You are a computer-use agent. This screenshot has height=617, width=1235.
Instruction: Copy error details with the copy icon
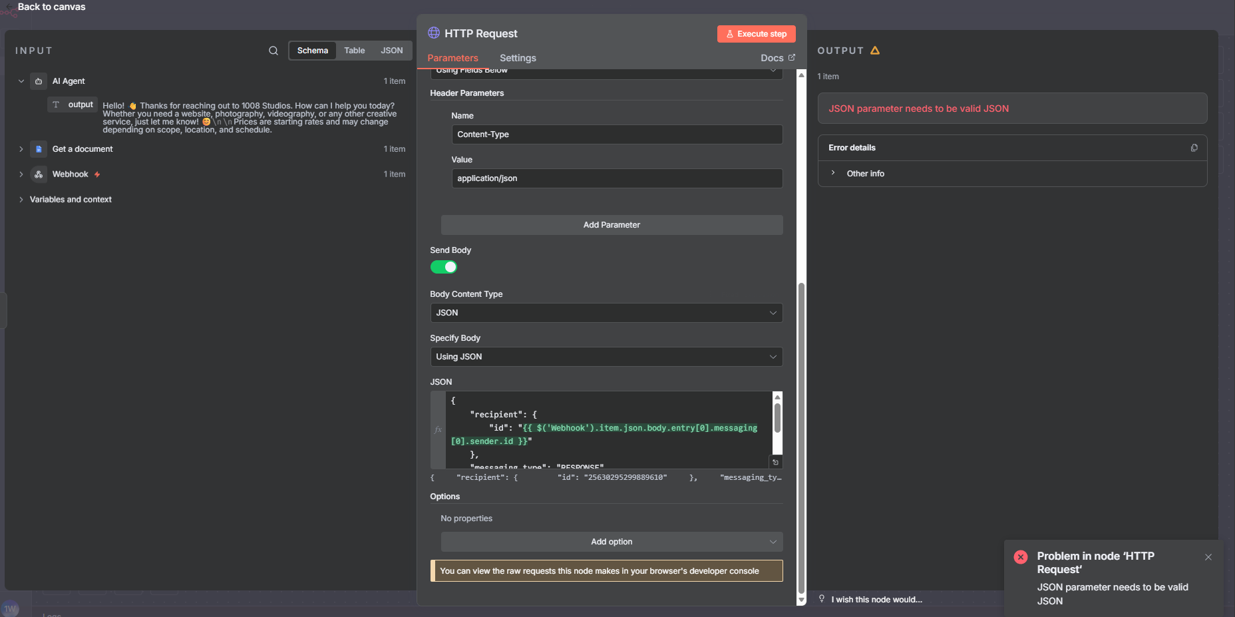point(1194,148)
